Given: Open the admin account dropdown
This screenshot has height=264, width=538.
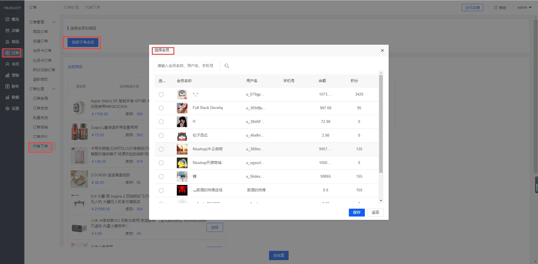Looking at the screenshot, I should (x=524, y=8).
